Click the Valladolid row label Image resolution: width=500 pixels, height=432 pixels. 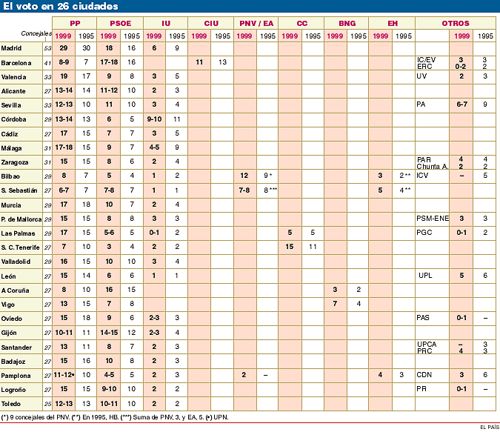(16, 262)
